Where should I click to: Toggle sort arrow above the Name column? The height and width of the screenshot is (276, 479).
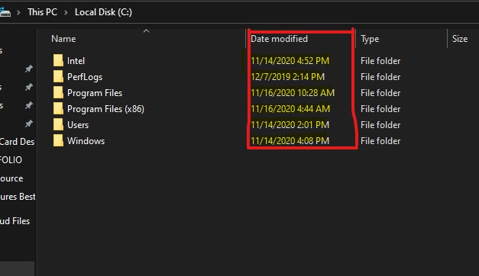point(147,31)
